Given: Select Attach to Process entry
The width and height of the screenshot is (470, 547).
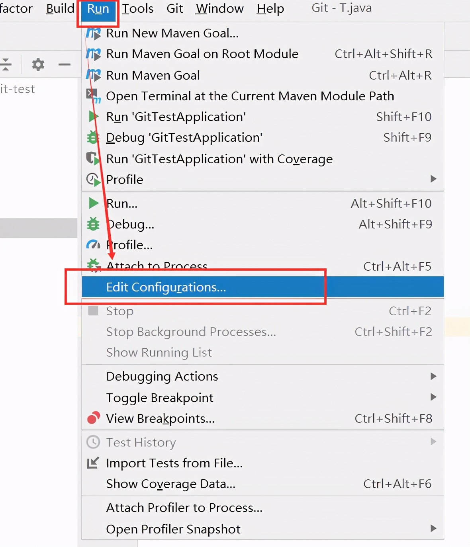Looking at the screenshot, I should click(x=263, y=266).
